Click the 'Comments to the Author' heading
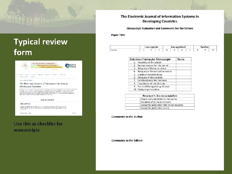Image resolution: width=232 pixels, height=174 pixels. pyautogui.click(x=127, y=117)
